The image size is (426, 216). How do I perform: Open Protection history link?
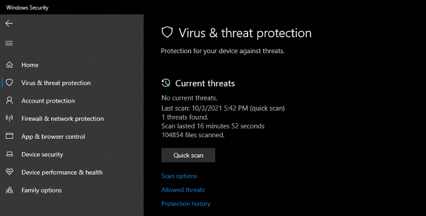point(186,204)
